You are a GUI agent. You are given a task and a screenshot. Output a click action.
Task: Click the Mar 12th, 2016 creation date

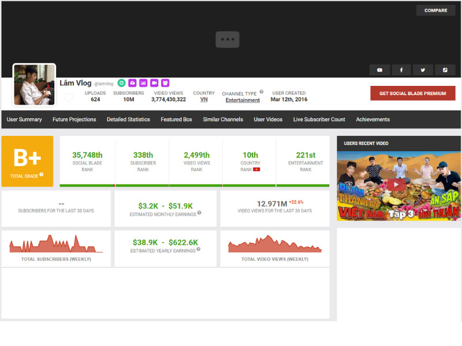(x=289, y=99)
